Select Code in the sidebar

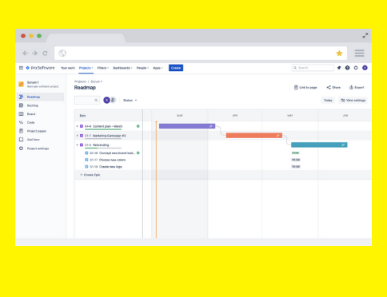[41, 122]
